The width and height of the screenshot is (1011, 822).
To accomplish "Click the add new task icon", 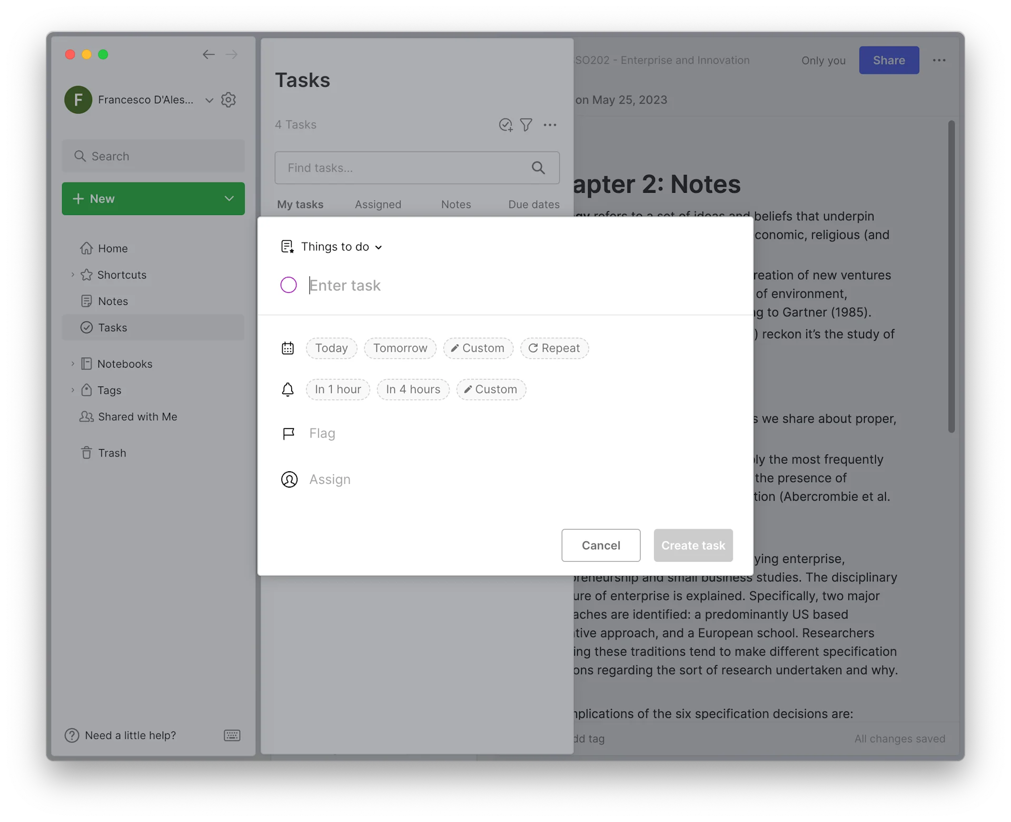I will [x=506, y=125].
